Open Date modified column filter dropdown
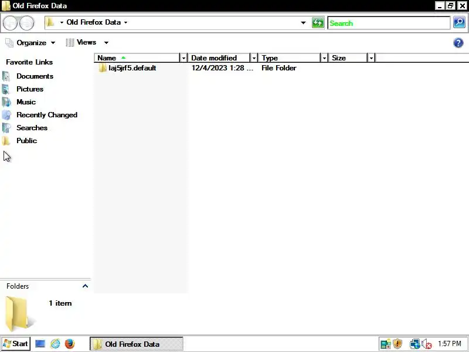469x352 pixels. click(x=254, y=57)
